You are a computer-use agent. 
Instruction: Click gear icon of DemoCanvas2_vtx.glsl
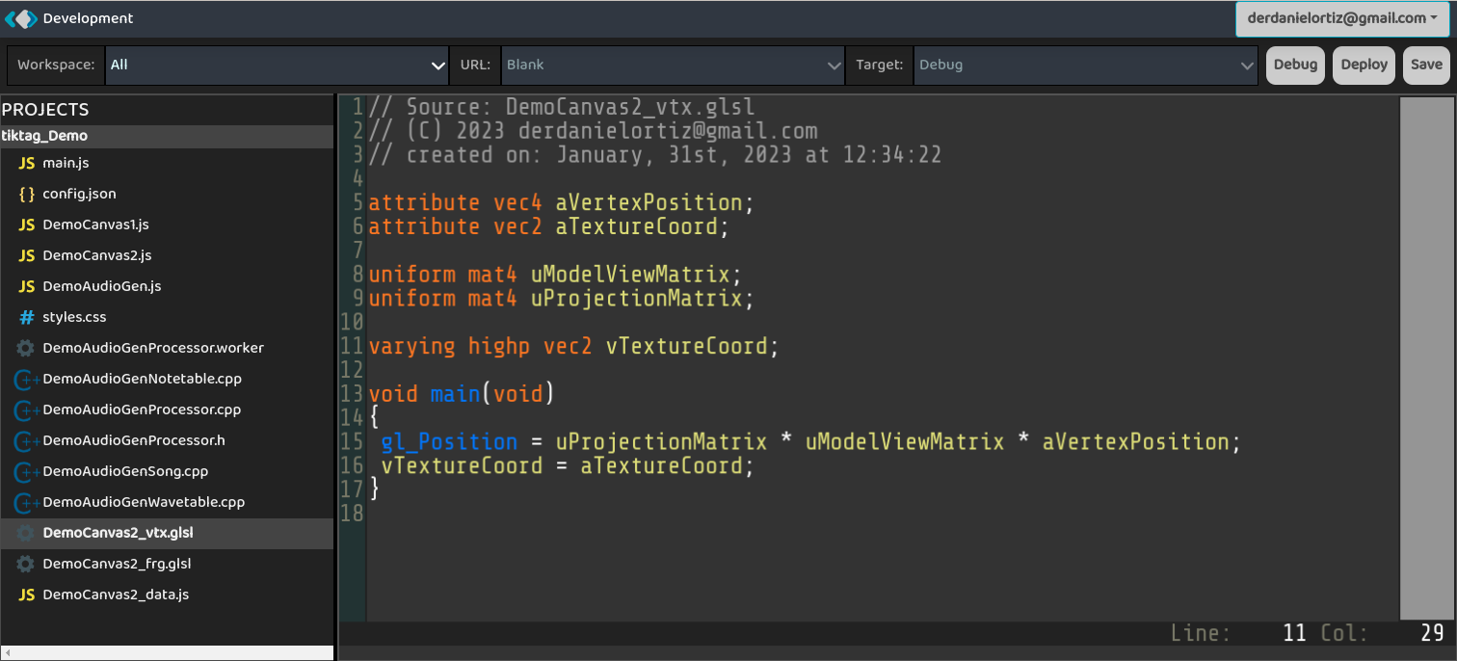click(x=26, y=533)
